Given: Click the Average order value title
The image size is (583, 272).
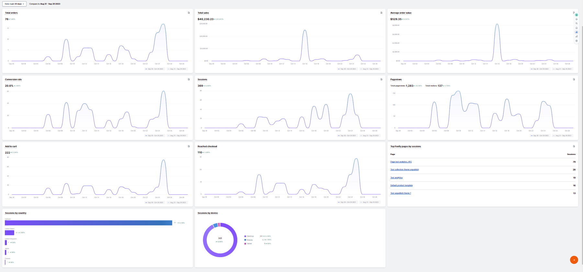Looking at the screenshot, I should click(401, 13).
